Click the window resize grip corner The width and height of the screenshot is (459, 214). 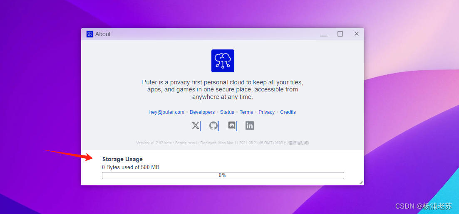[361, 182]
